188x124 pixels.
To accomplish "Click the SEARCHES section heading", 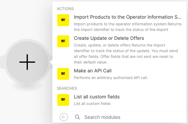I will pos(67,88).
